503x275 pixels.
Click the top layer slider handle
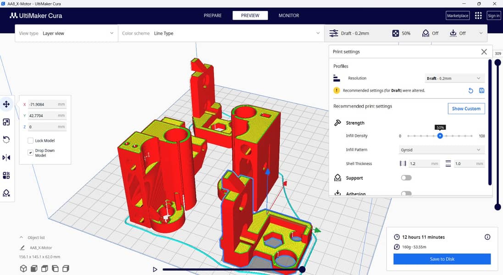(x=497, y=63)
